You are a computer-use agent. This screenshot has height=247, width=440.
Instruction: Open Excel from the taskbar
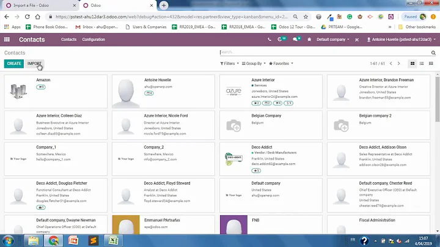coord(114,241)
